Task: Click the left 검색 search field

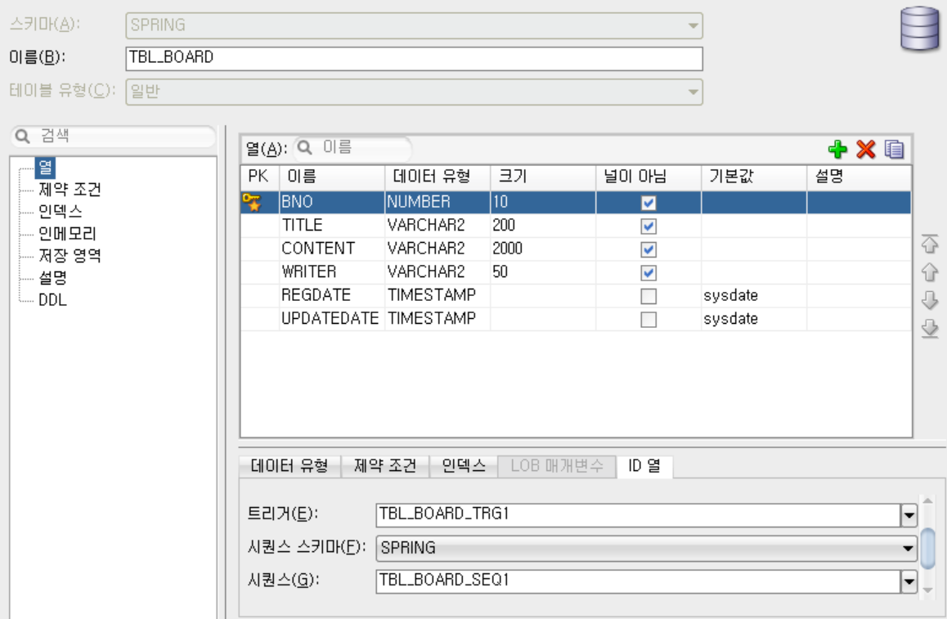Action: [114, 137]
